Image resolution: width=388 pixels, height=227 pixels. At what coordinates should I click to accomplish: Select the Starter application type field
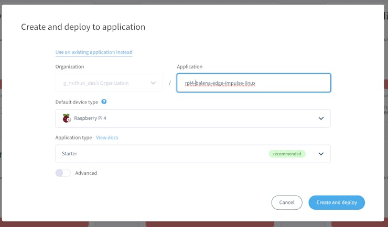tap(157, 154)
